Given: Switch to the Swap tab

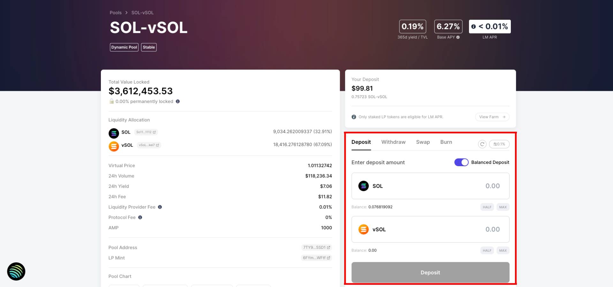Looking at the screenshot, I should [x=423, y=142].
